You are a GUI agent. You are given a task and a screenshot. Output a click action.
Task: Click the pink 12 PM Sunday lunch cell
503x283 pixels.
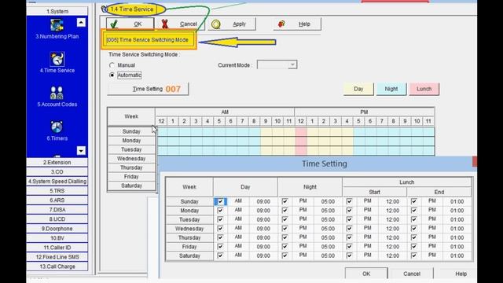click(301, 131)
